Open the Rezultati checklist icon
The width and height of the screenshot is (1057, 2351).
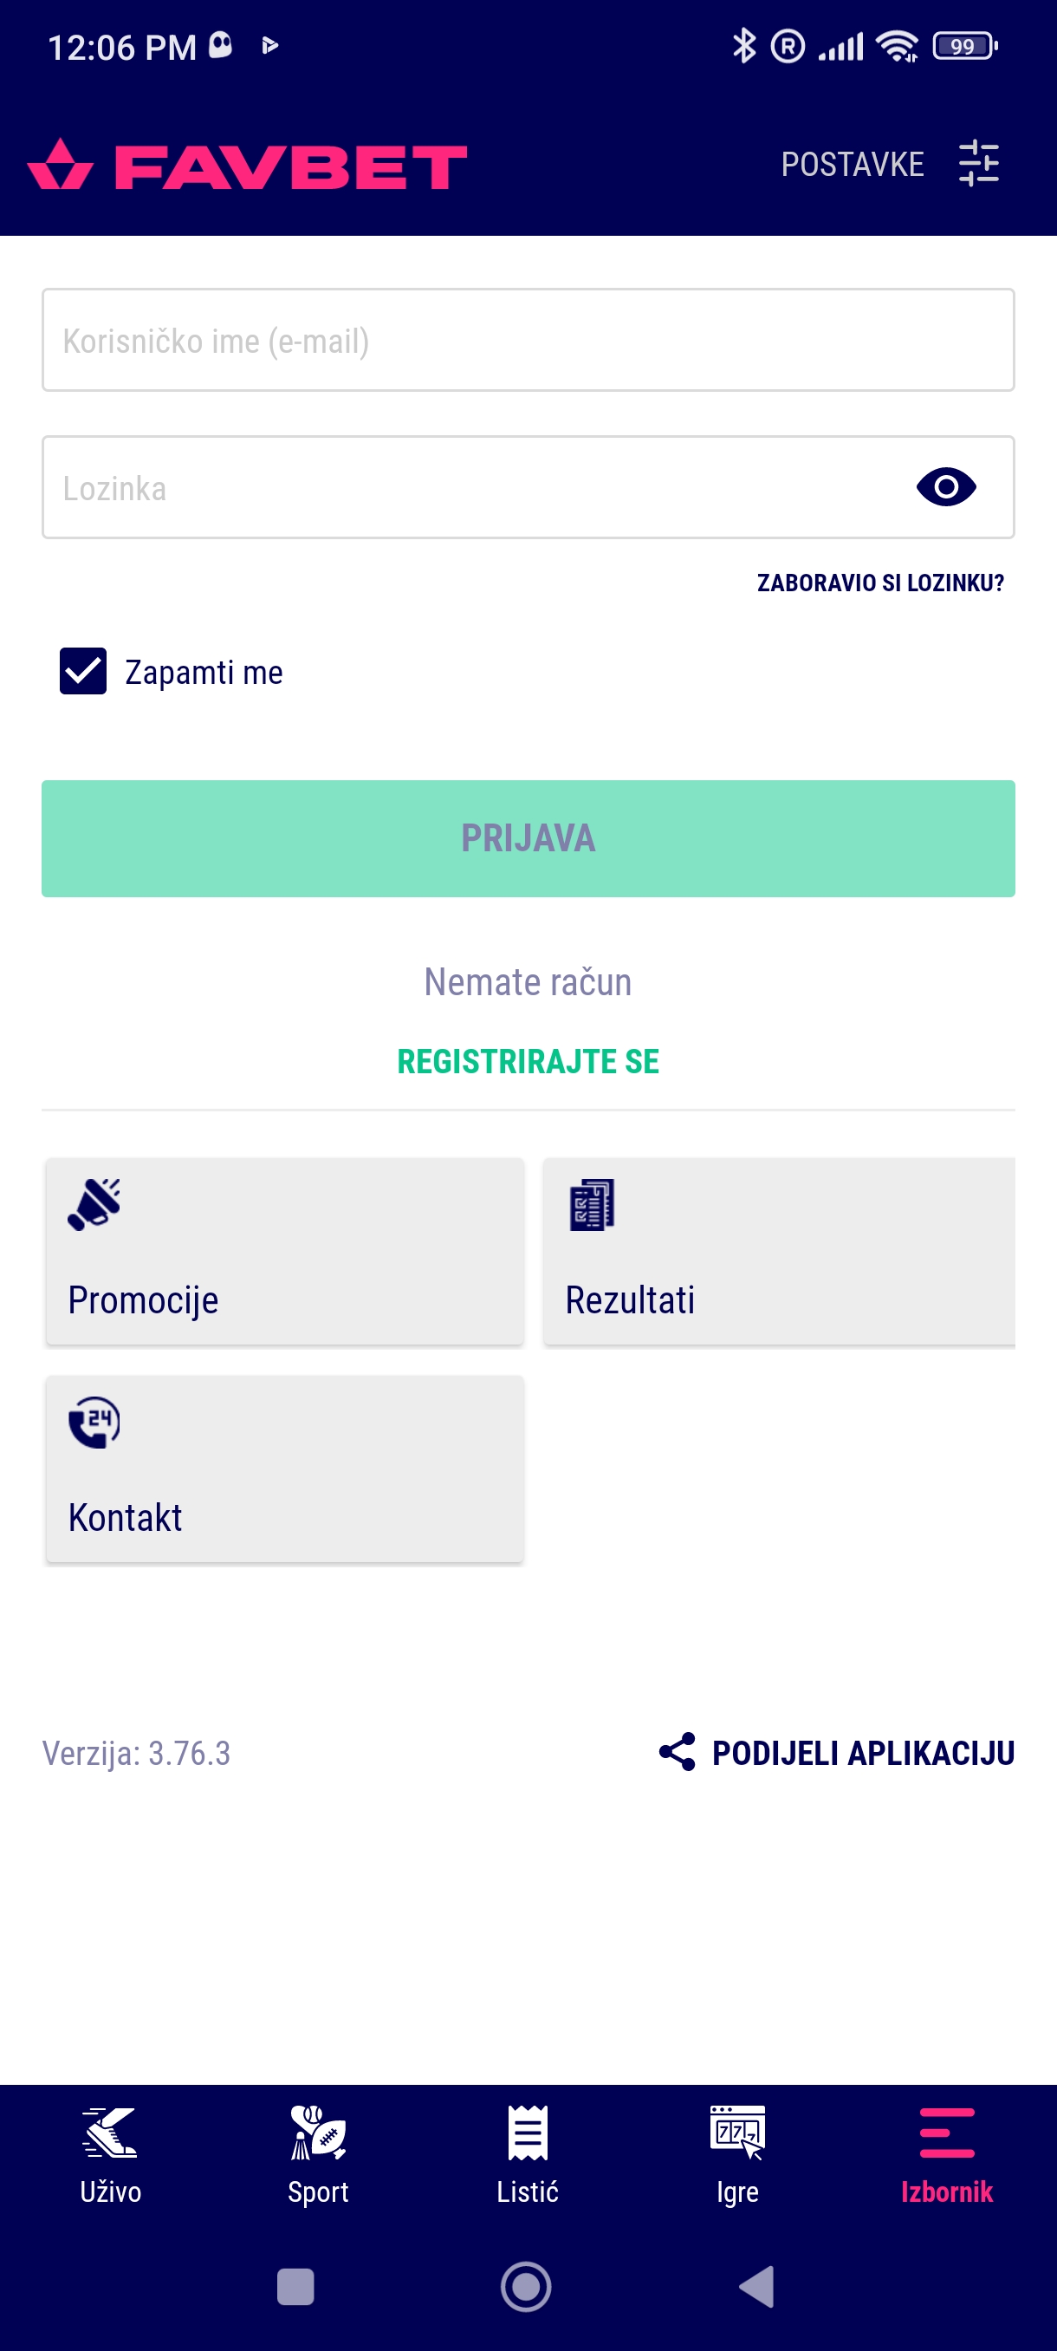click(x=592, y=1204)
